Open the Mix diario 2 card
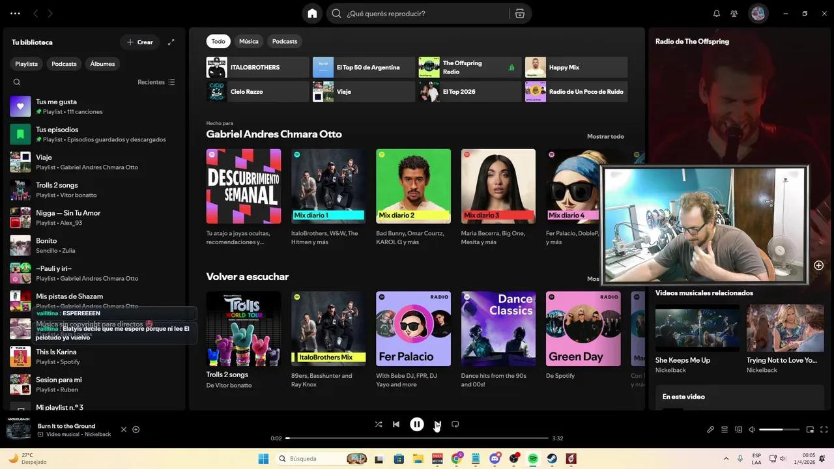 pyautogui.click(x=413, y=197)
